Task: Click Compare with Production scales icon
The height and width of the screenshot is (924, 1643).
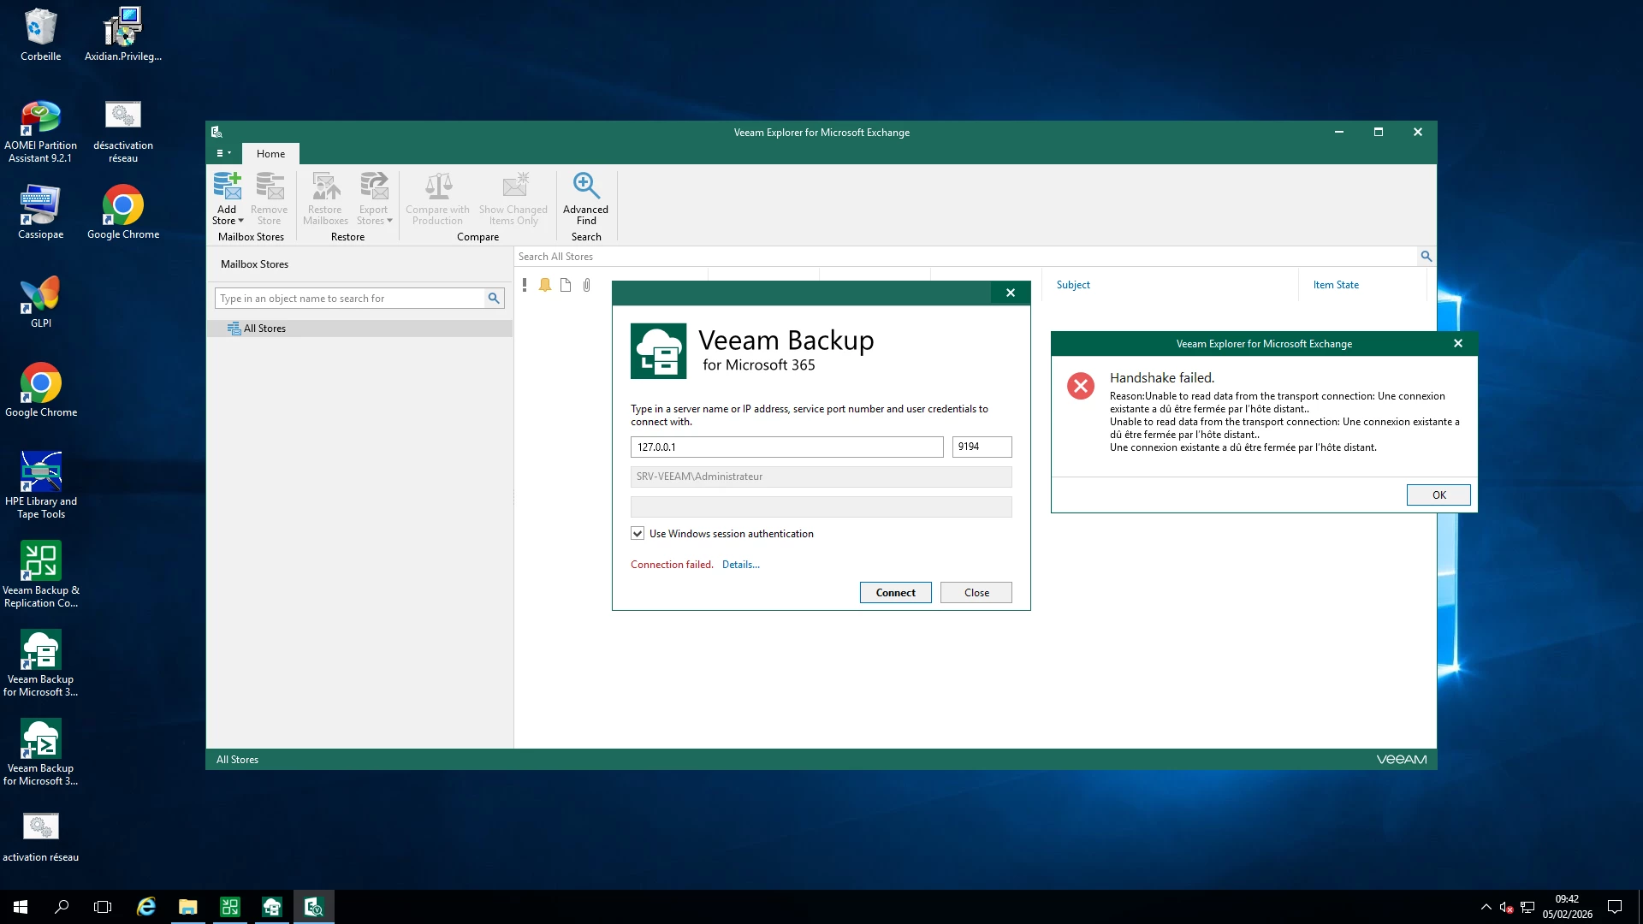Action: tap(438, 187)
